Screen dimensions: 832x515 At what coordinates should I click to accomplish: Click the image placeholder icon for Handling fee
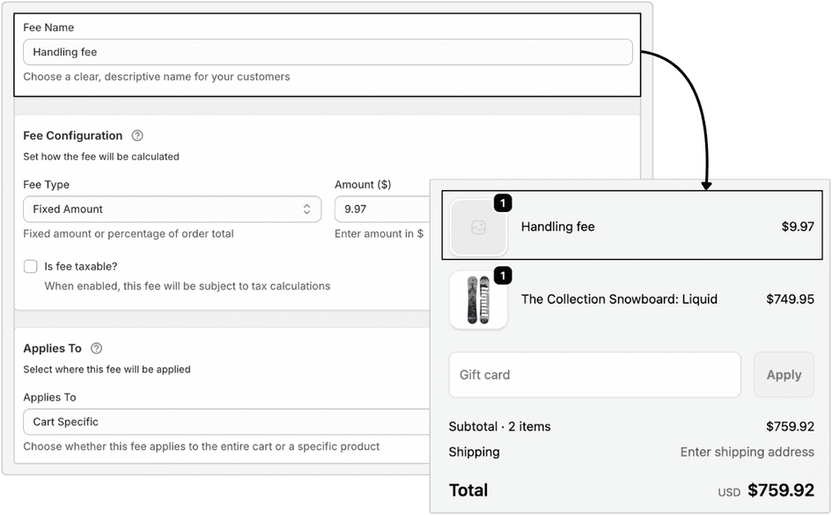[x=478, y=226]
